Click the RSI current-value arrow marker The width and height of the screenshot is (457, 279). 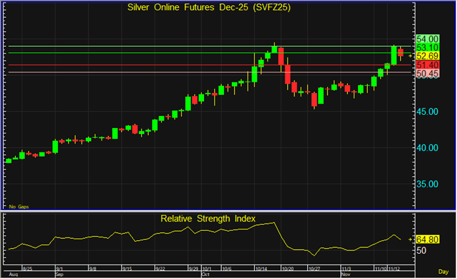point(410,239)
